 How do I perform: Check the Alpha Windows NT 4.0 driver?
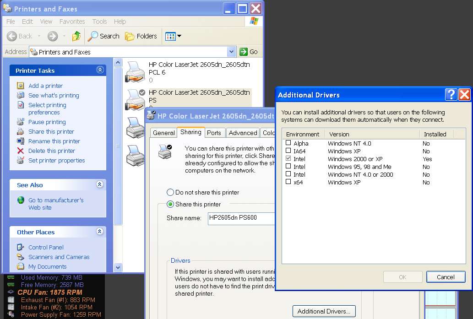click(x=288, y=143)
